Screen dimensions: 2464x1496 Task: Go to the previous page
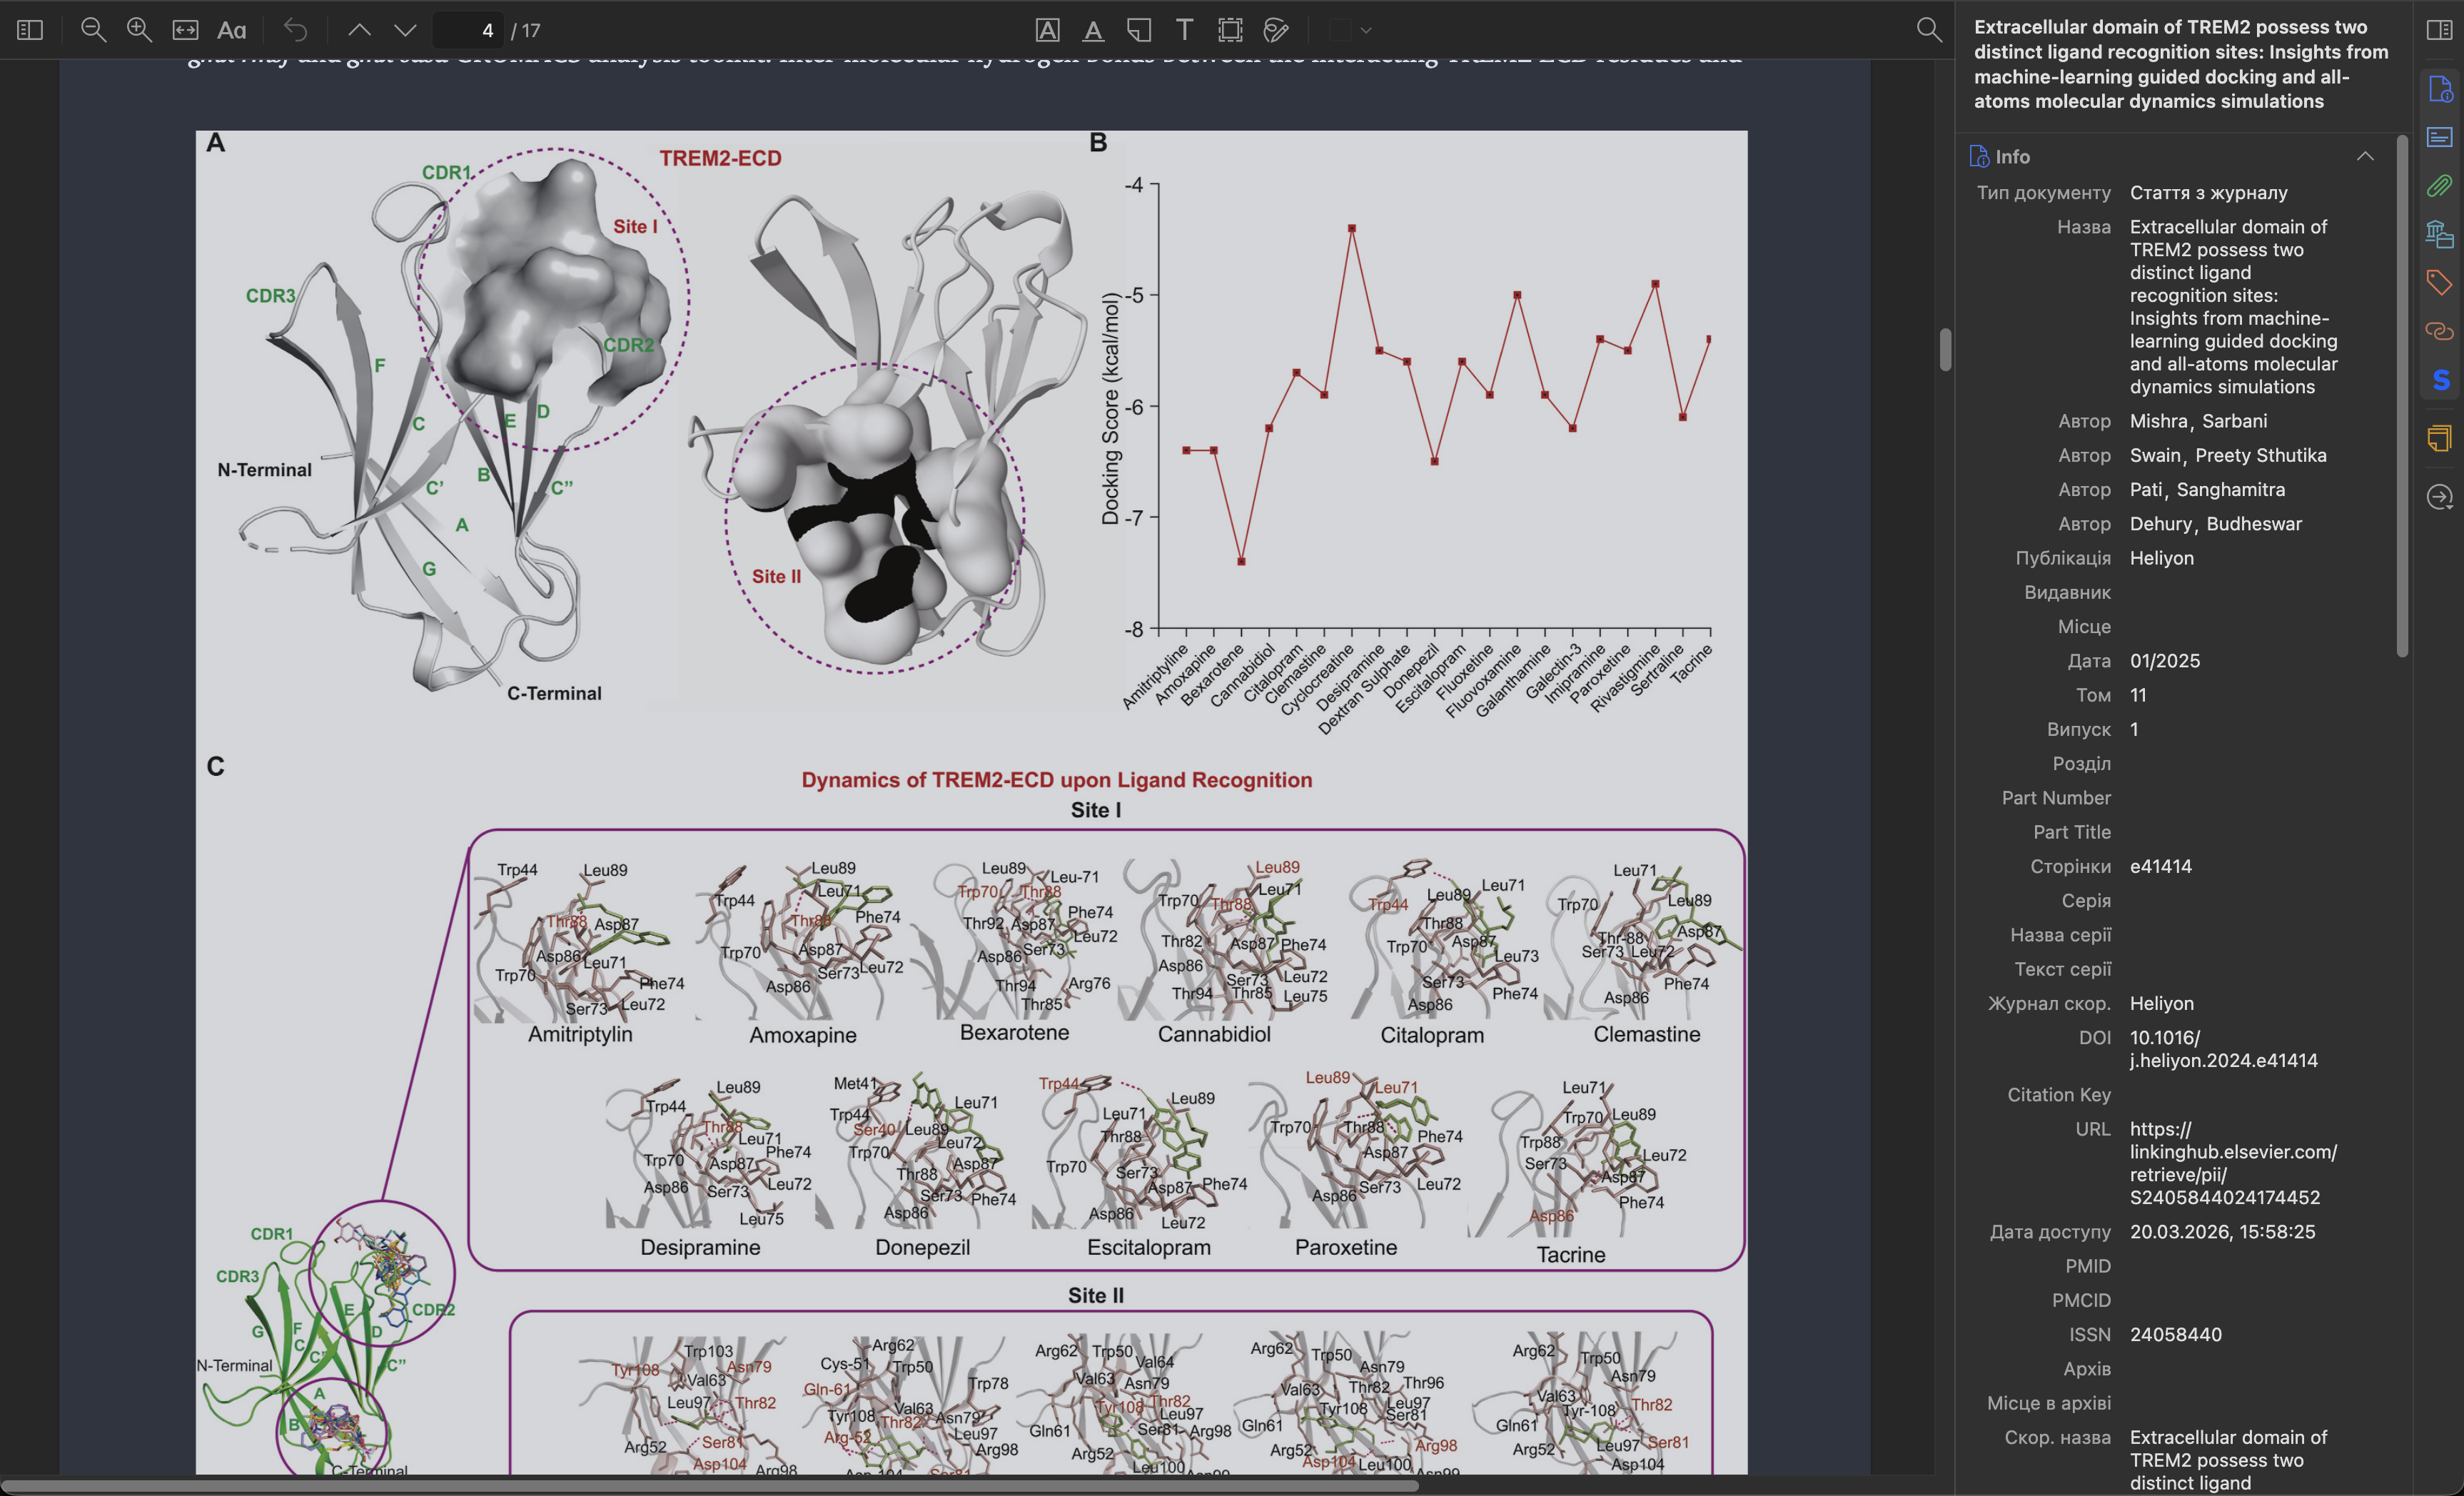point(359,30)
